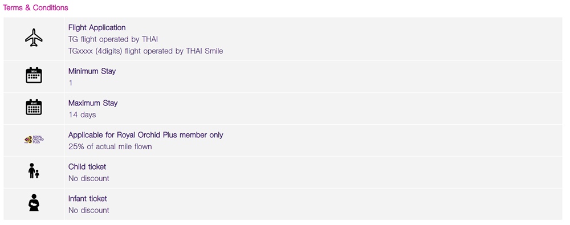Screen dimensions: 570x225
Task: Click No discount under Infant ticket
Action: [89, 210]
